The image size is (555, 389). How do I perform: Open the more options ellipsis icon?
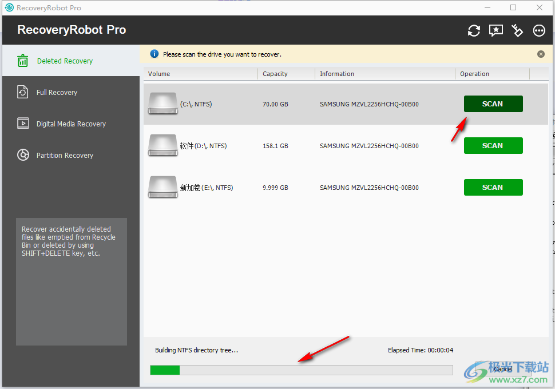[x=539, y=30]
